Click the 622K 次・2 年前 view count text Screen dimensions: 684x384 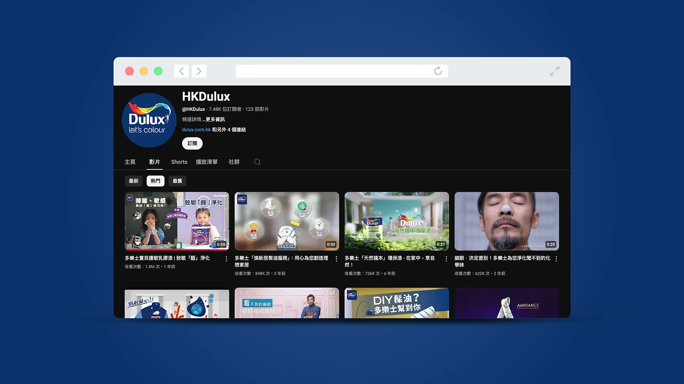coord(490,273)
